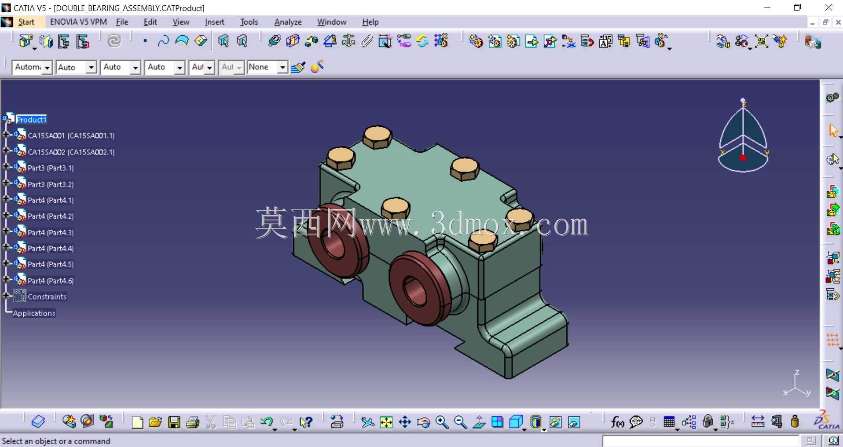This screenshot has width=843, height=447.
Task: Click the 3D compass manipulator
Action: click(743, 136)
